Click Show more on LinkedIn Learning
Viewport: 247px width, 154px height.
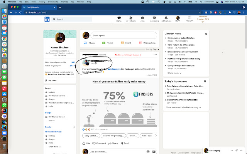pos(183,107)
